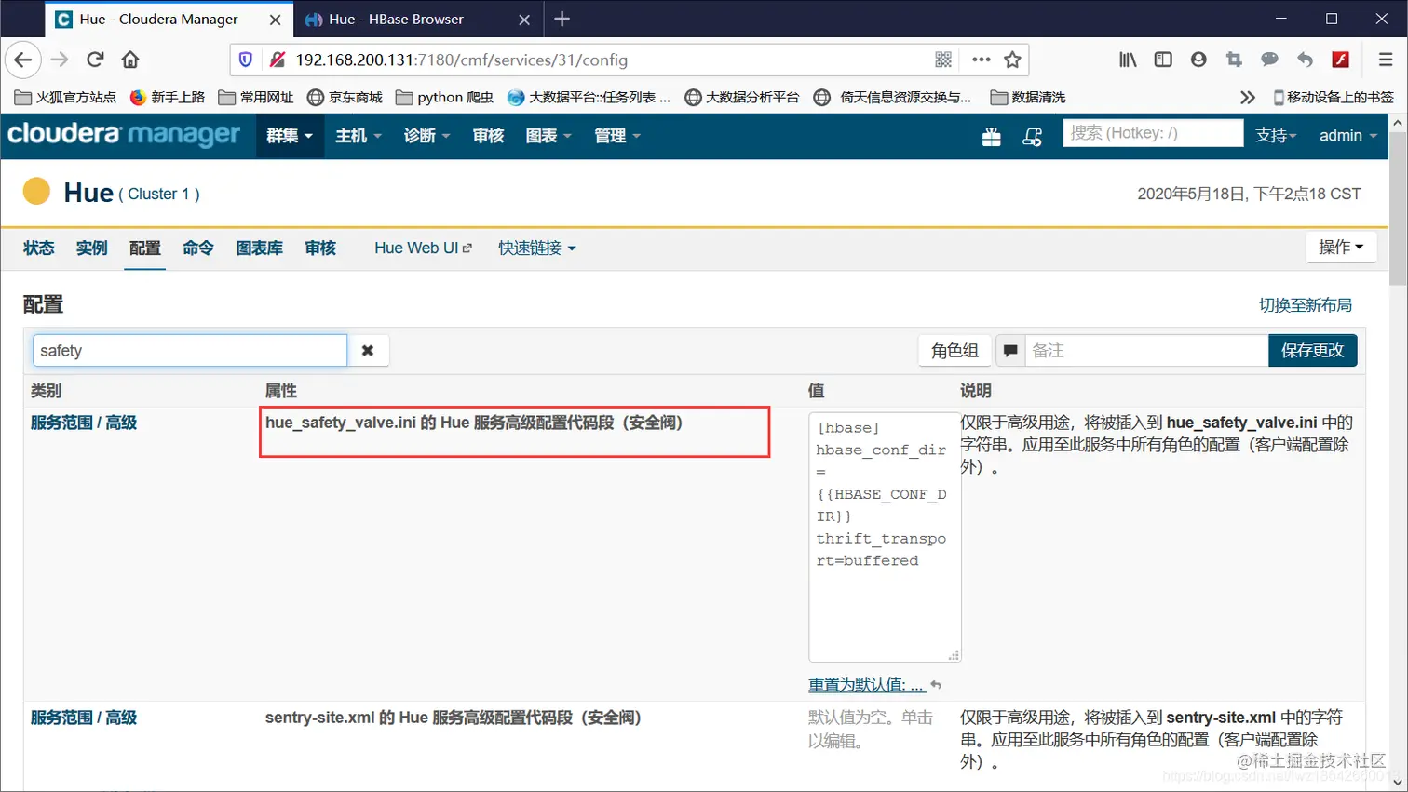Expand the 快速链接 dropdown
The image size is (1408, 792).
pyautogui.click(x=537, y=248)
